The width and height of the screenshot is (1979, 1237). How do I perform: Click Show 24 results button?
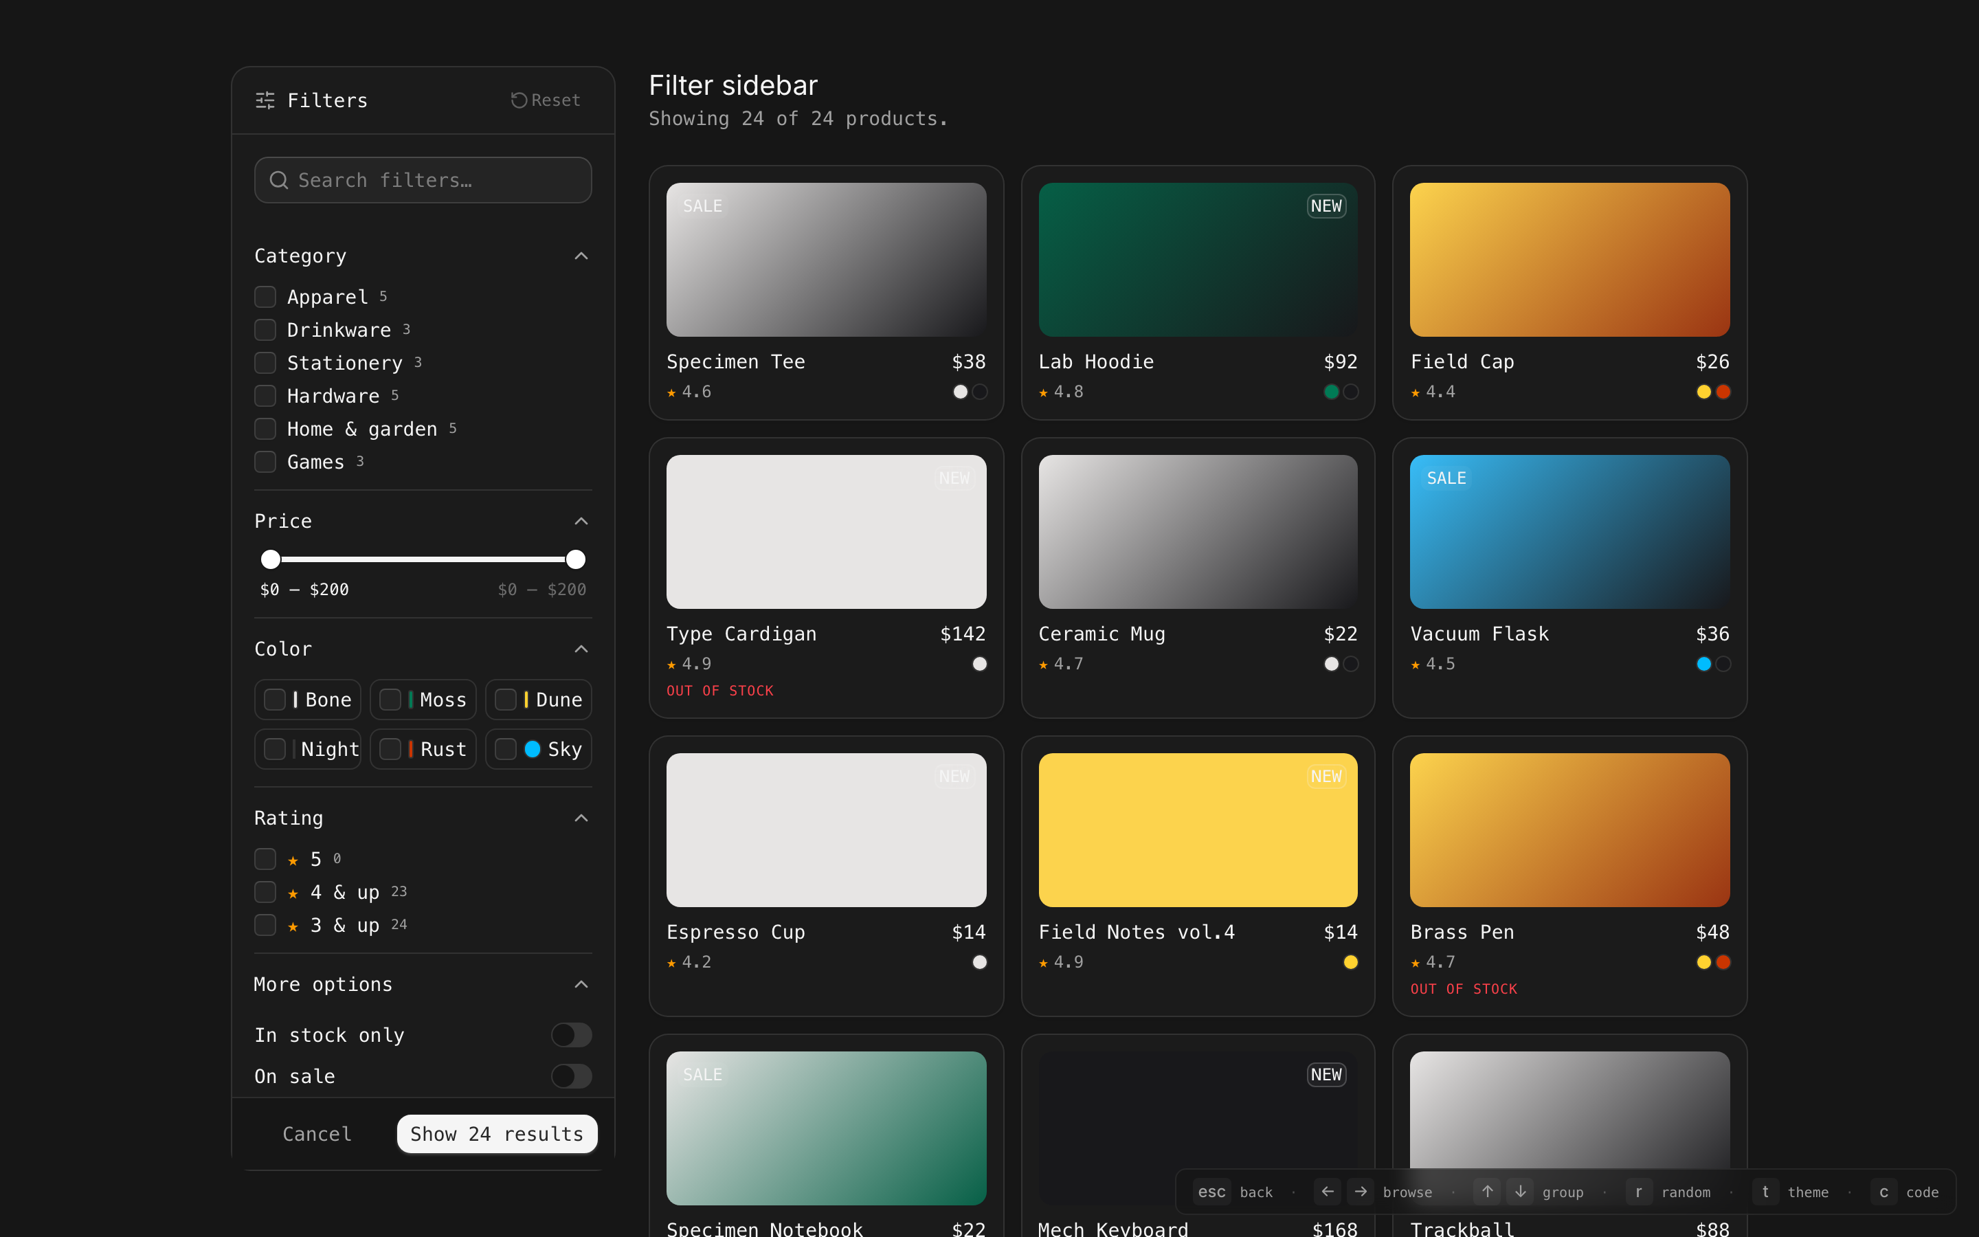(496, 1134)
